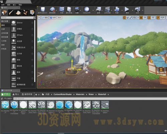Click CartoonWaterShader in the breadcrumb path
Viewport: 167px width, 134px height.
coord(62,94)
